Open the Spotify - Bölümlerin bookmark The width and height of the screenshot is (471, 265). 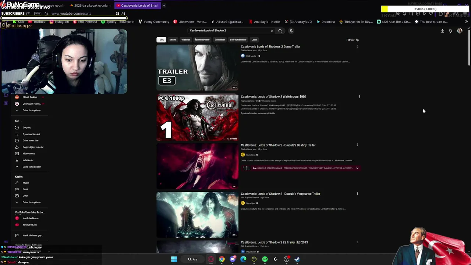click(x=118, y=22)
